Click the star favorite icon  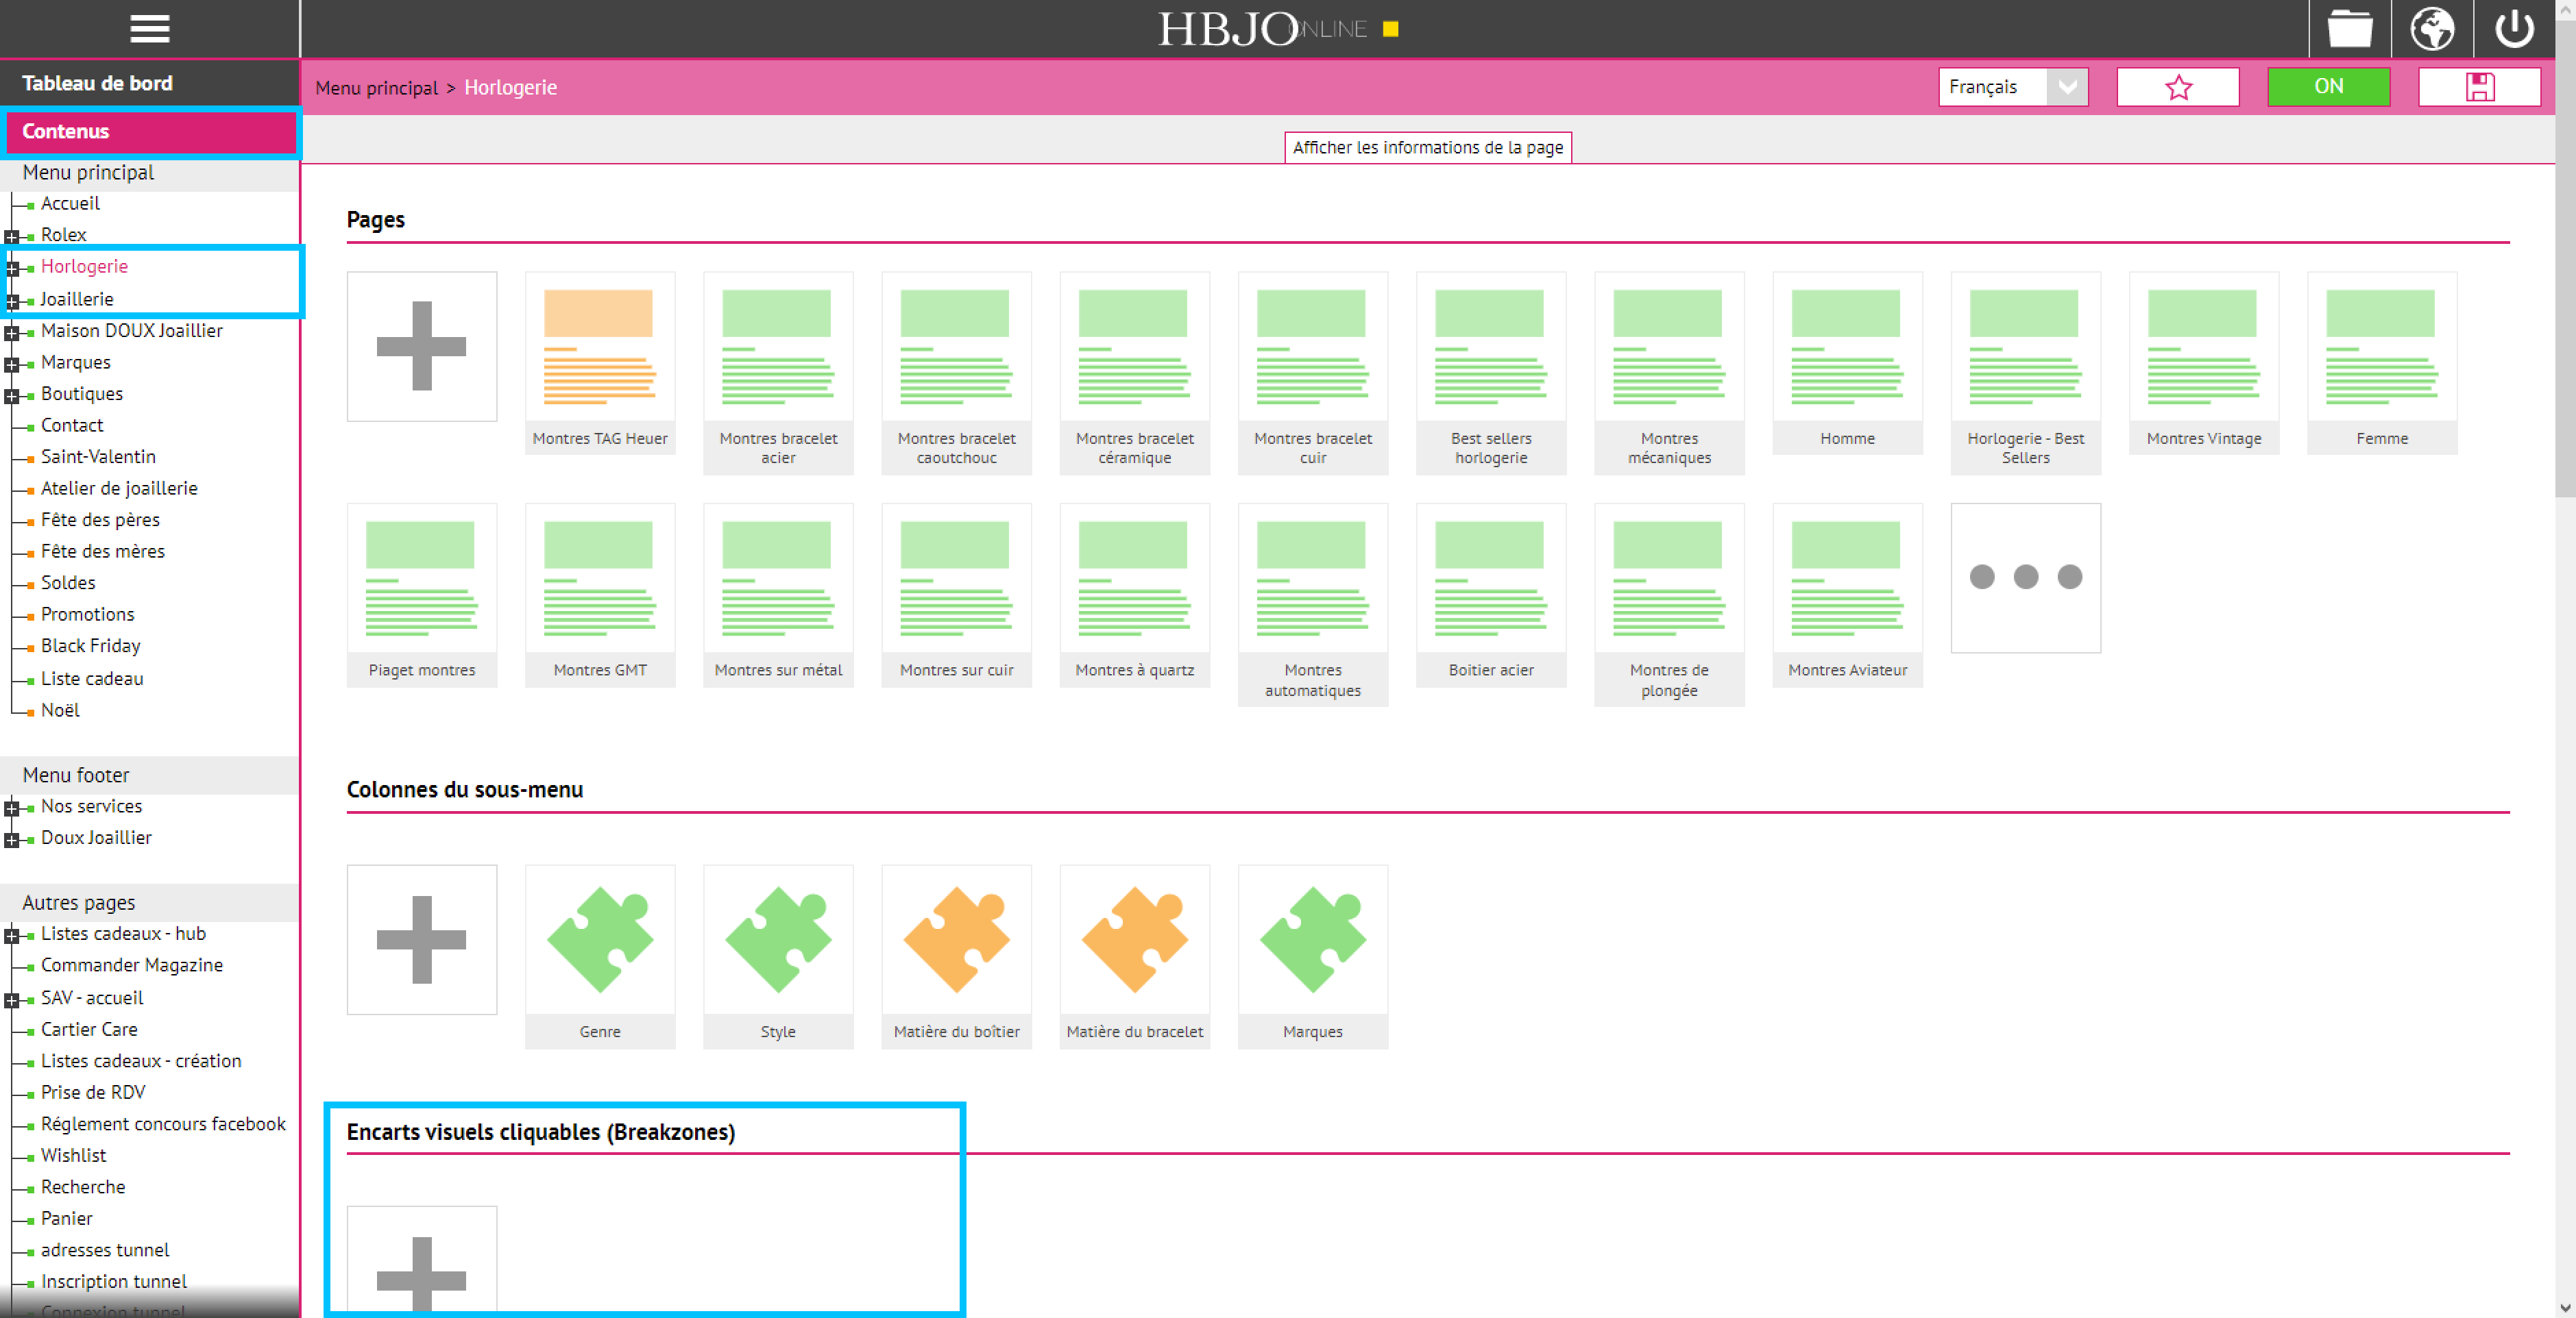coord(2177,87)
